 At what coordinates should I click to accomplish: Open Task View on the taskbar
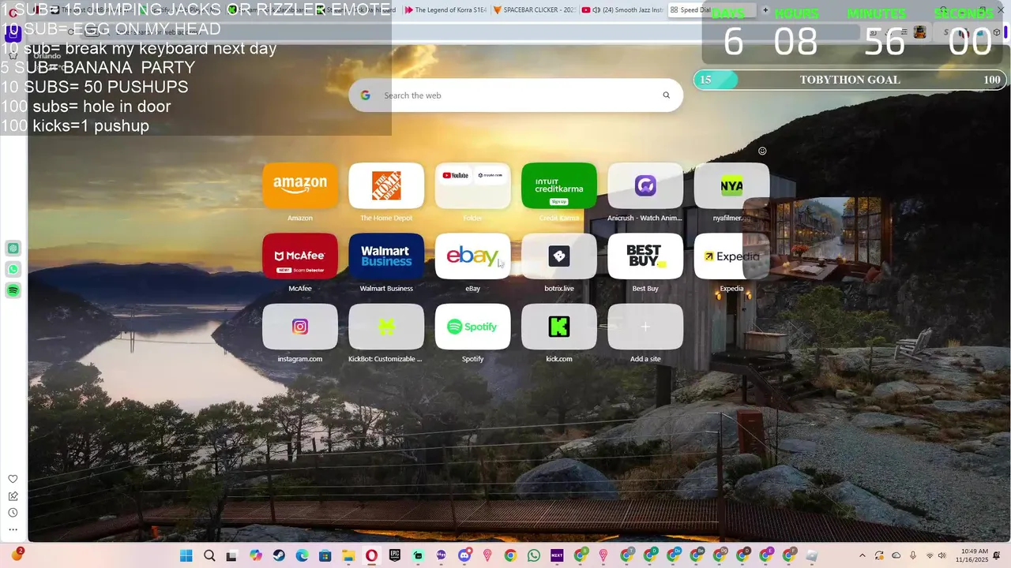pos(231,556)
